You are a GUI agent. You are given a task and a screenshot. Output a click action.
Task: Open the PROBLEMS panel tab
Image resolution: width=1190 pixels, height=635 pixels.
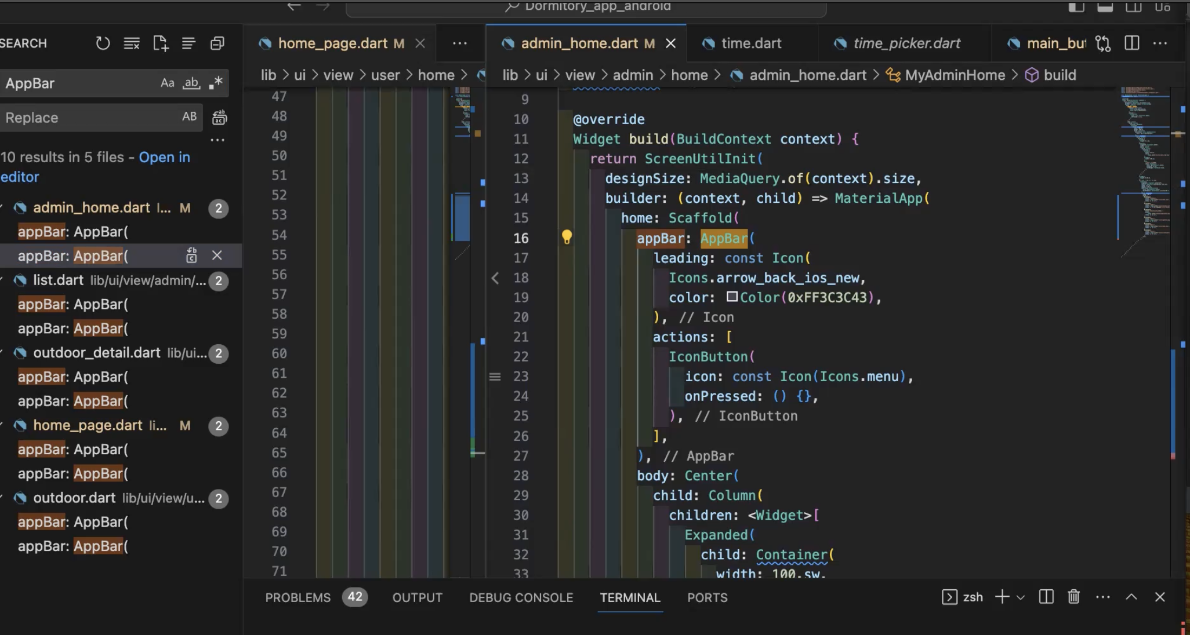(297, 597)
